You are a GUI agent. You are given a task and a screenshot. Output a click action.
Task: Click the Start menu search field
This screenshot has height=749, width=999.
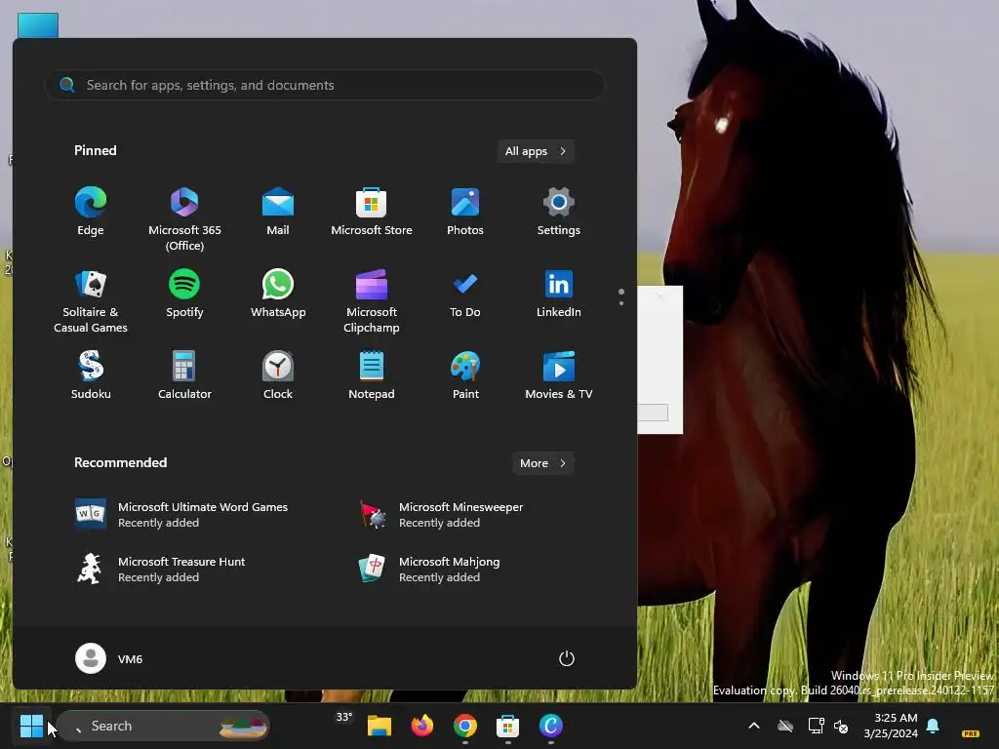324,85
